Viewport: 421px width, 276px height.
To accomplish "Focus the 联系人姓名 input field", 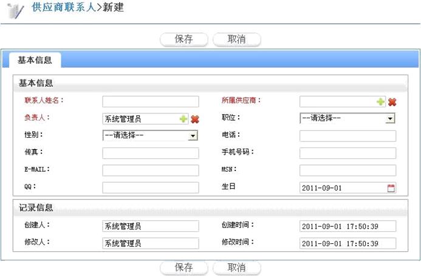I will (x=151, y=102).
